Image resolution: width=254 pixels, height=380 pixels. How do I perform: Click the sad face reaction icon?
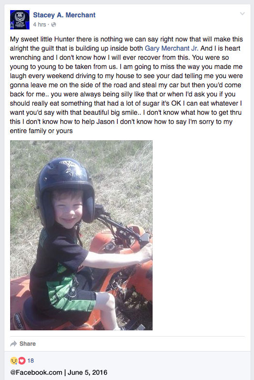[14, 361]
